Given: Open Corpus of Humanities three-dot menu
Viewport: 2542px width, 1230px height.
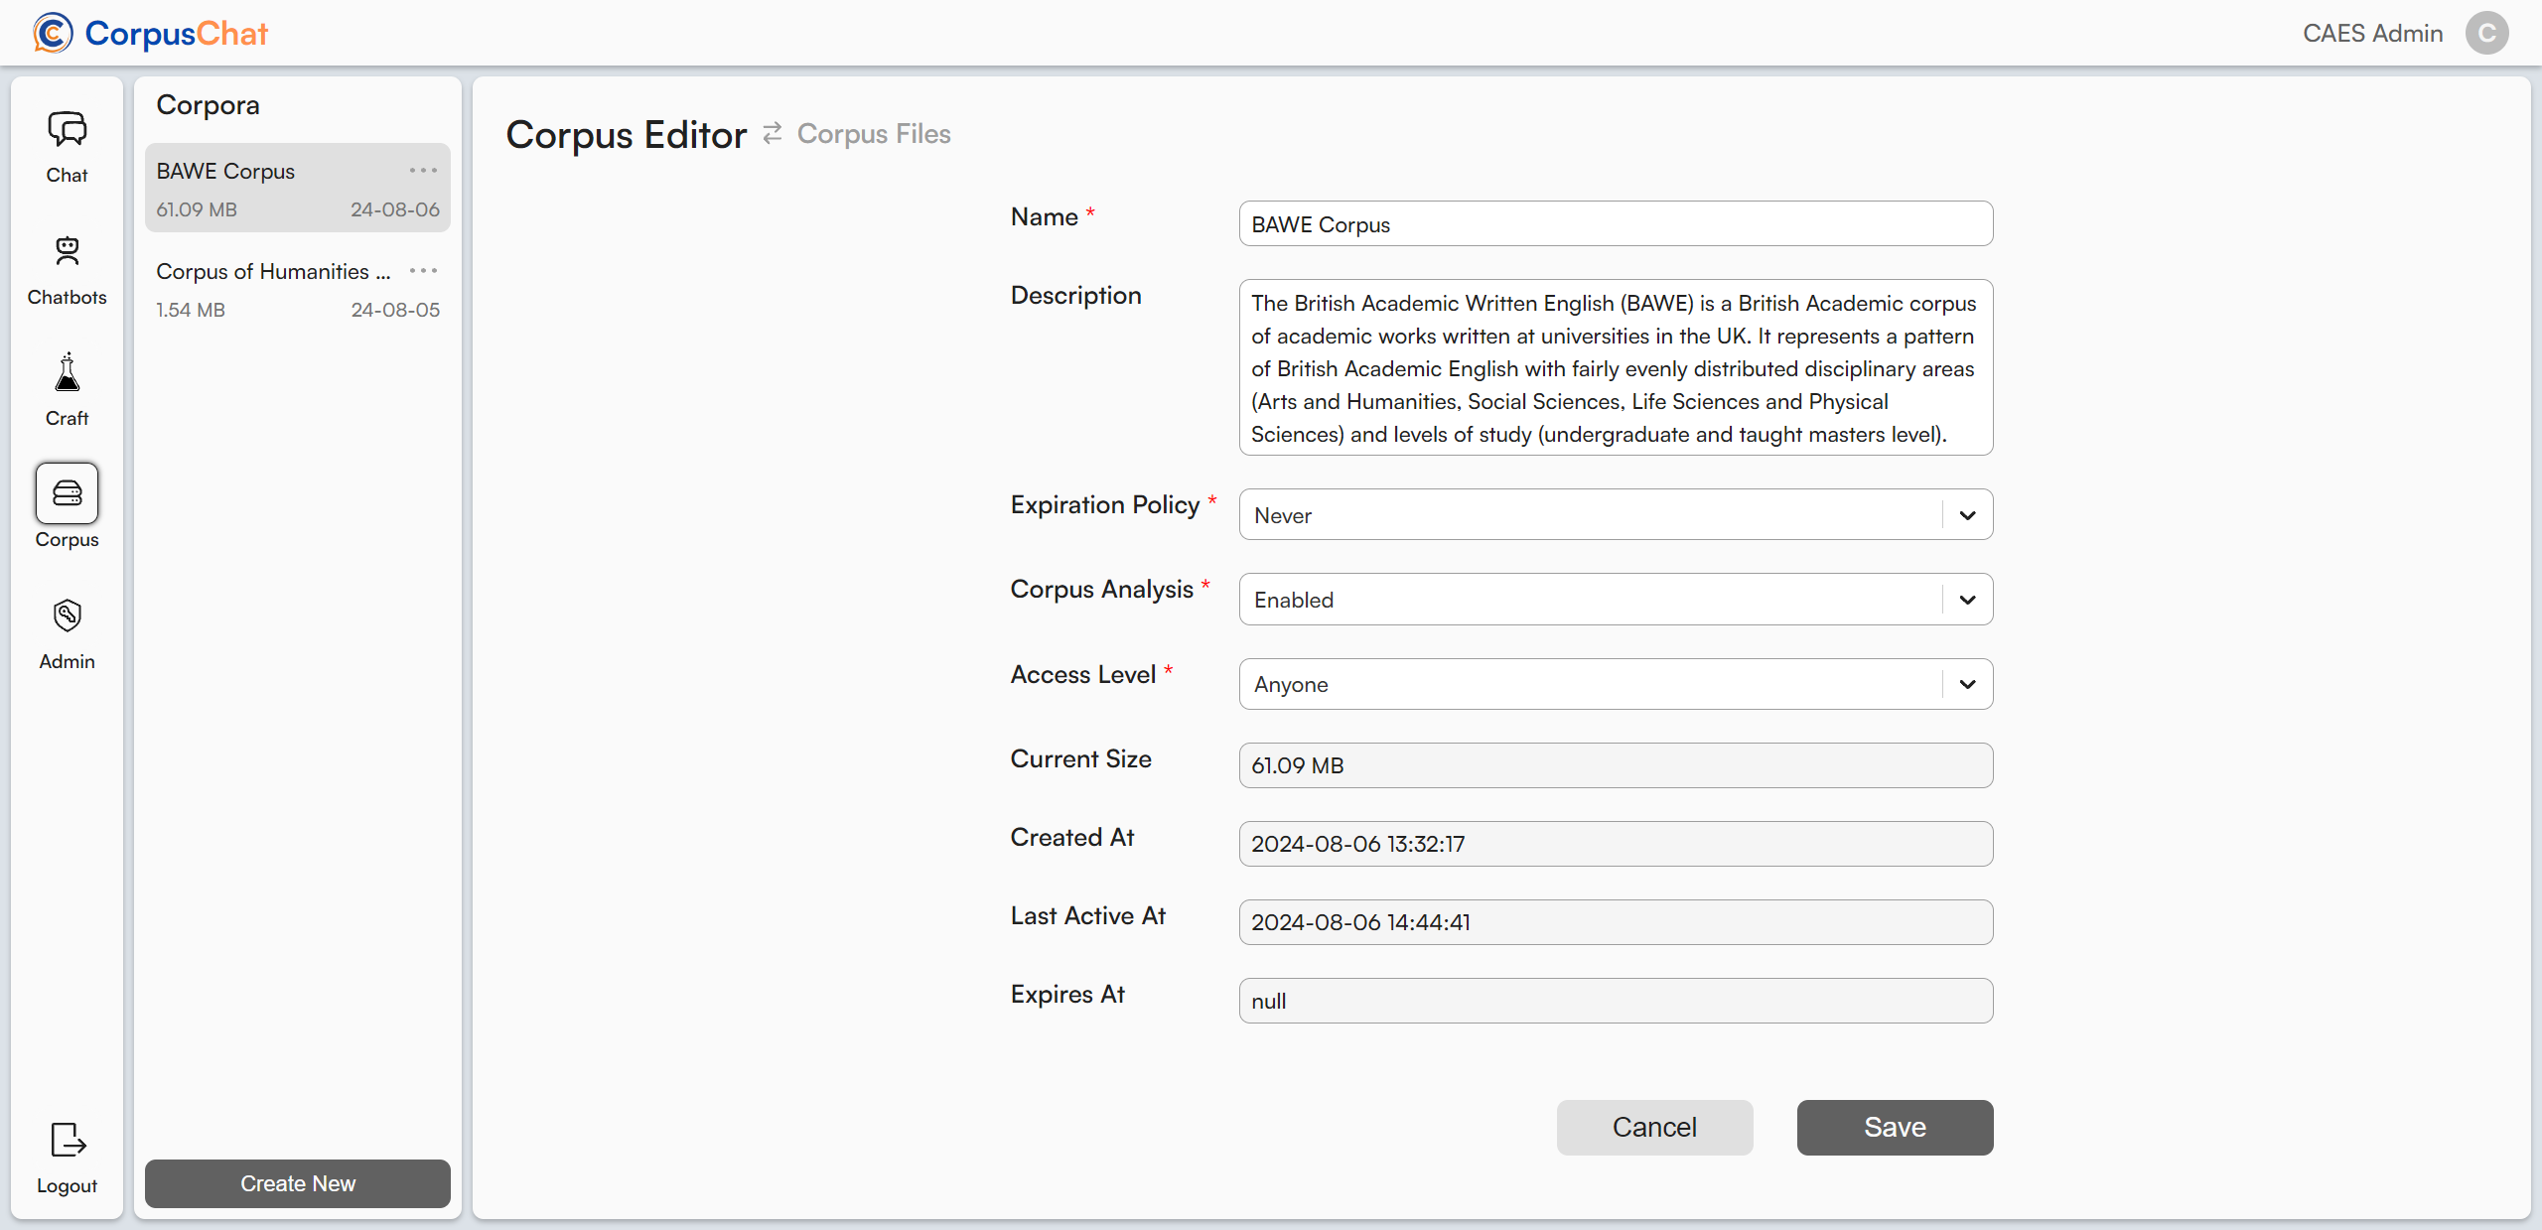Looking at the screenshot, I should coord(423,271).
